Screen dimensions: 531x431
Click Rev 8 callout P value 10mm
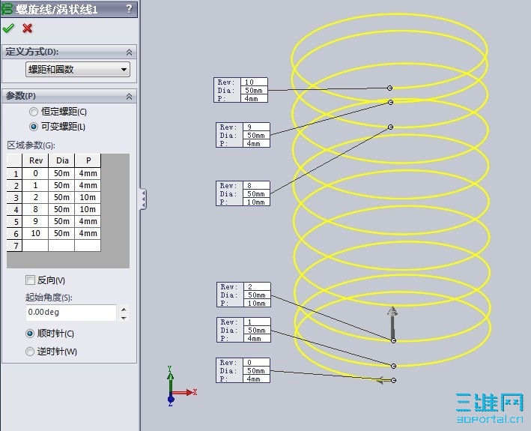[256, 202]
